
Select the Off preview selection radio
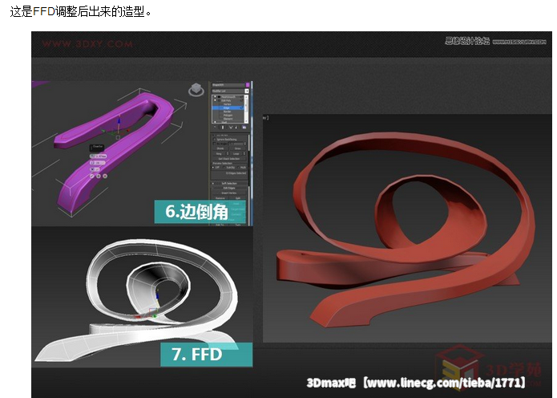(213, 168)
